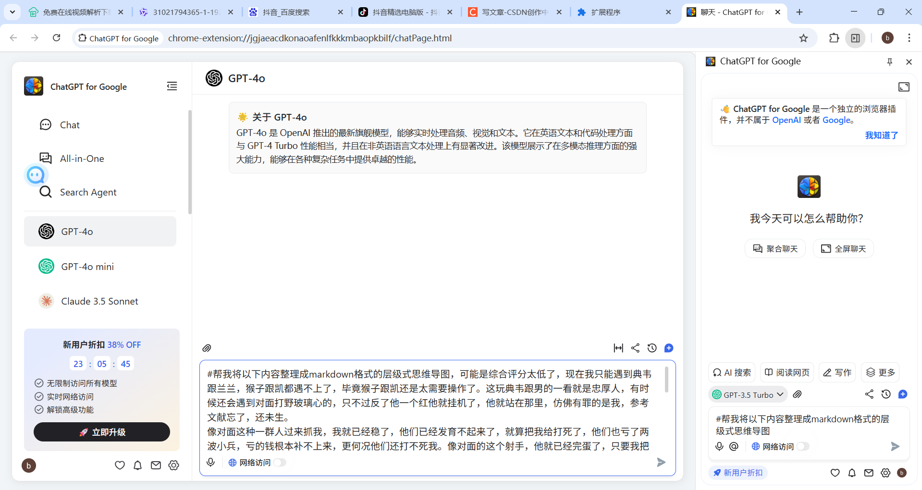
Task: Select GPT-4o mini model
Action: (x=100, y=266)
